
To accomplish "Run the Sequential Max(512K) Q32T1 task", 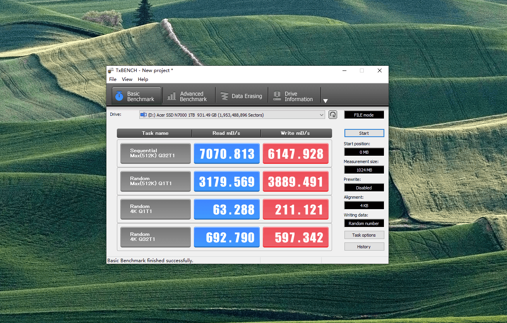I will pos(155,153).
